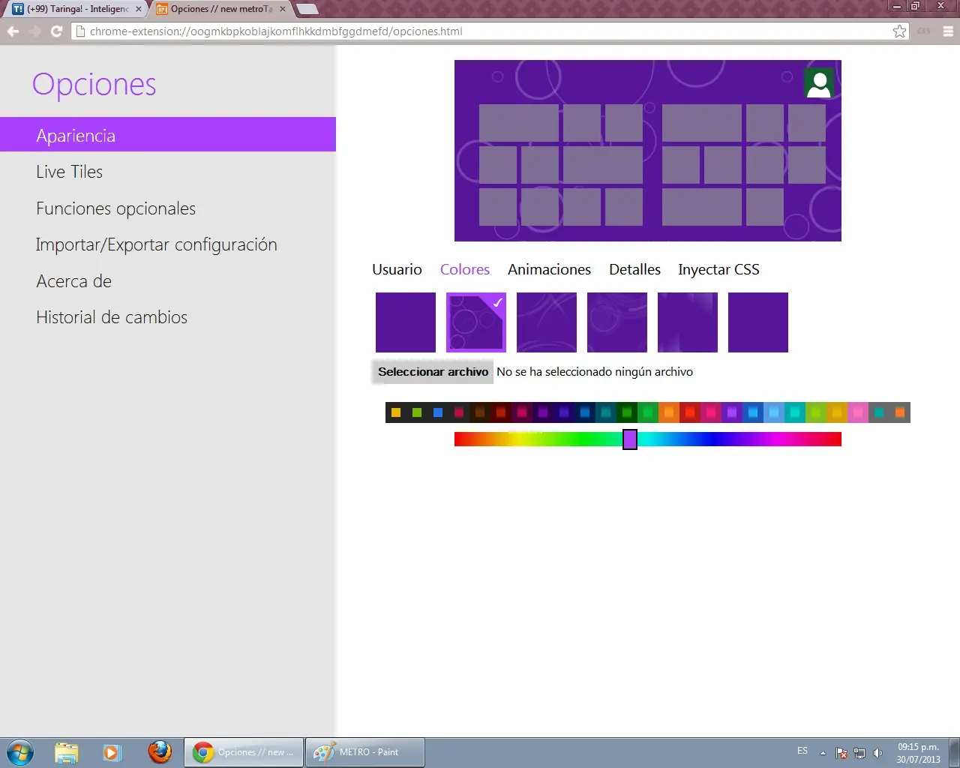960x768 pixels.
Task: Switch to the Taringa! browser tab
Action: coord(76,9)
